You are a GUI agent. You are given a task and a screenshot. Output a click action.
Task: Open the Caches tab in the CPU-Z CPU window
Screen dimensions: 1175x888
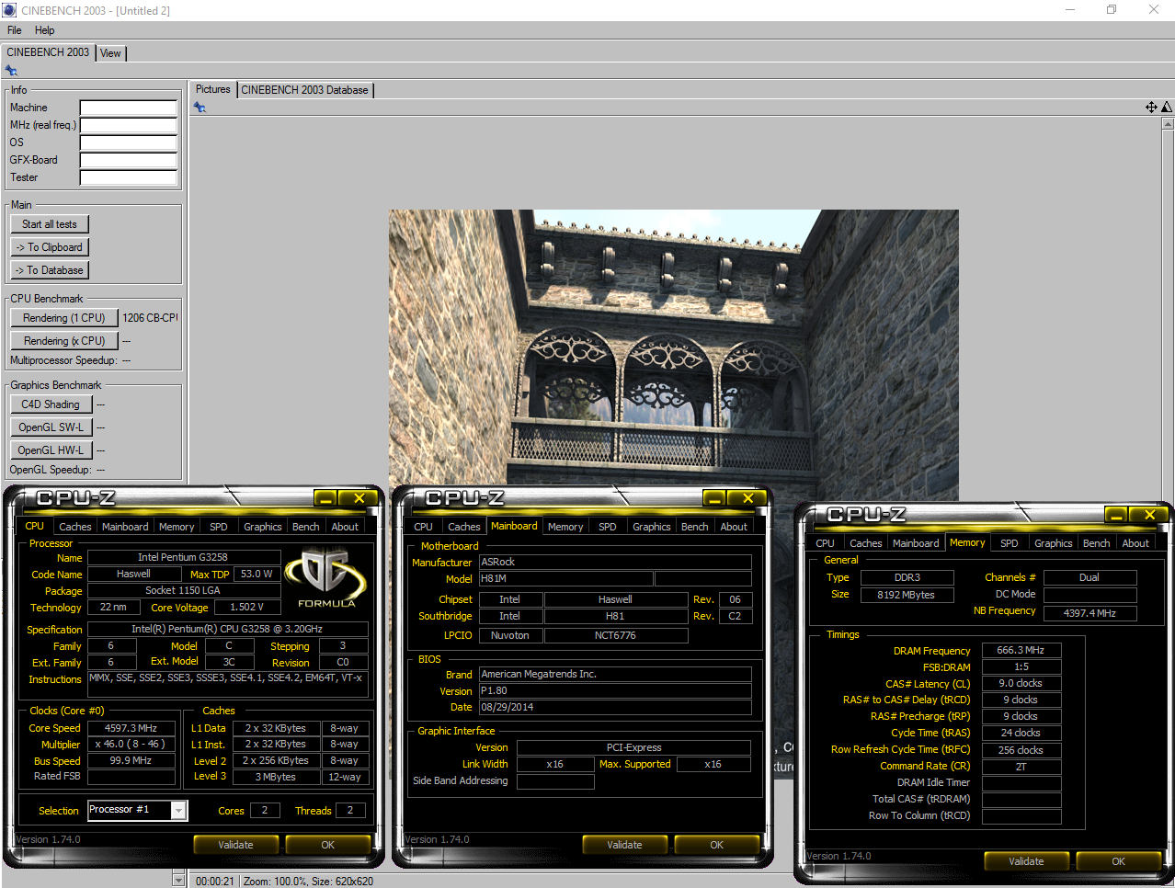click(x=75, y=527)
